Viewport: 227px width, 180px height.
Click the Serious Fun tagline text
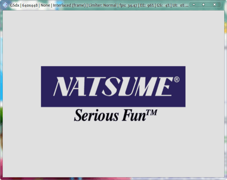tap(115, 115)
